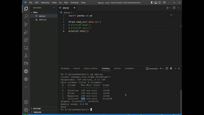Select app.py in the Explorer tree
The width and height of the screenshot is (204, 115).
pyautogui.click(x=42, y=16)
